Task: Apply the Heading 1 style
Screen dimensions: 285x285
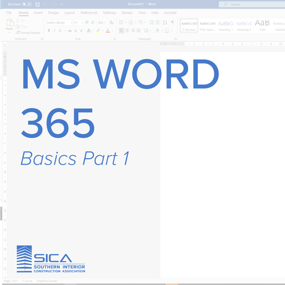Action: tap(226, 26)
